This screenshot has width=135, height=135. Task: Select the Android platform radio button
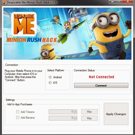pos(50,77)
